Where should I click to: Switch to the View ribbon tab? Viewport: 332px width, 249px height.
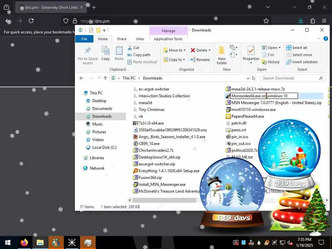[140, 39]
